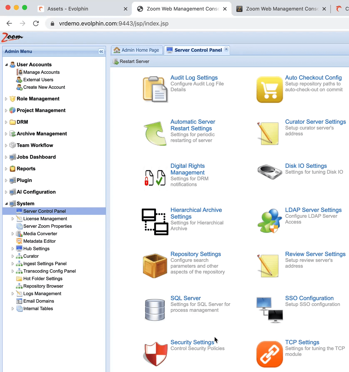Expand the License Management tree node
Image resolution: width=349 pixels, height=372 pixels.
coord(13,219)
